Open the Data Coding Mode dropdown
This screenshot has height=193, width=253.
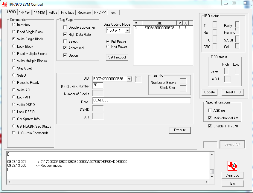(x=127, y=30)
